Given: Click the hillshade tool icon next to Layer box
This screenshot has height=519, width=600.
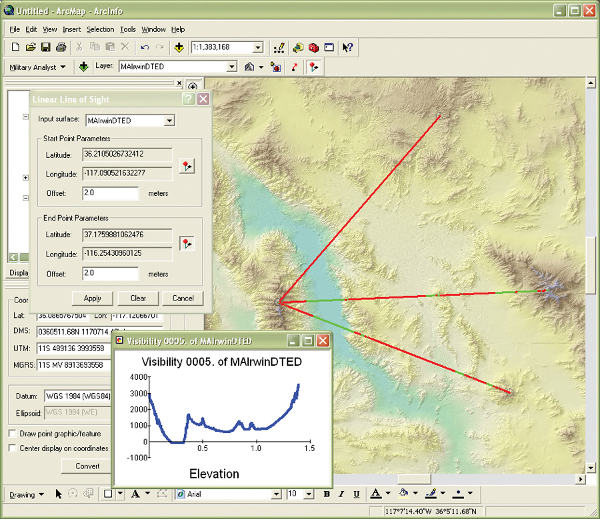Looking at the screenshot, I should click(249, 67).
